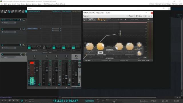Click track 4 volume fader in mixer
The height and width of the screenshot is (103, 183).
coord(66,77)
